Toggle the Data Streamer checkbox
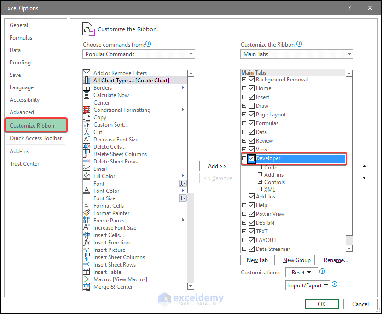382x314 pixels. 251,249
